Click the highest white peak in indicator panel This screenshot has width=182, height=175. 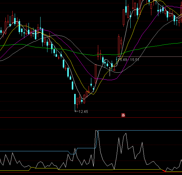97,131
